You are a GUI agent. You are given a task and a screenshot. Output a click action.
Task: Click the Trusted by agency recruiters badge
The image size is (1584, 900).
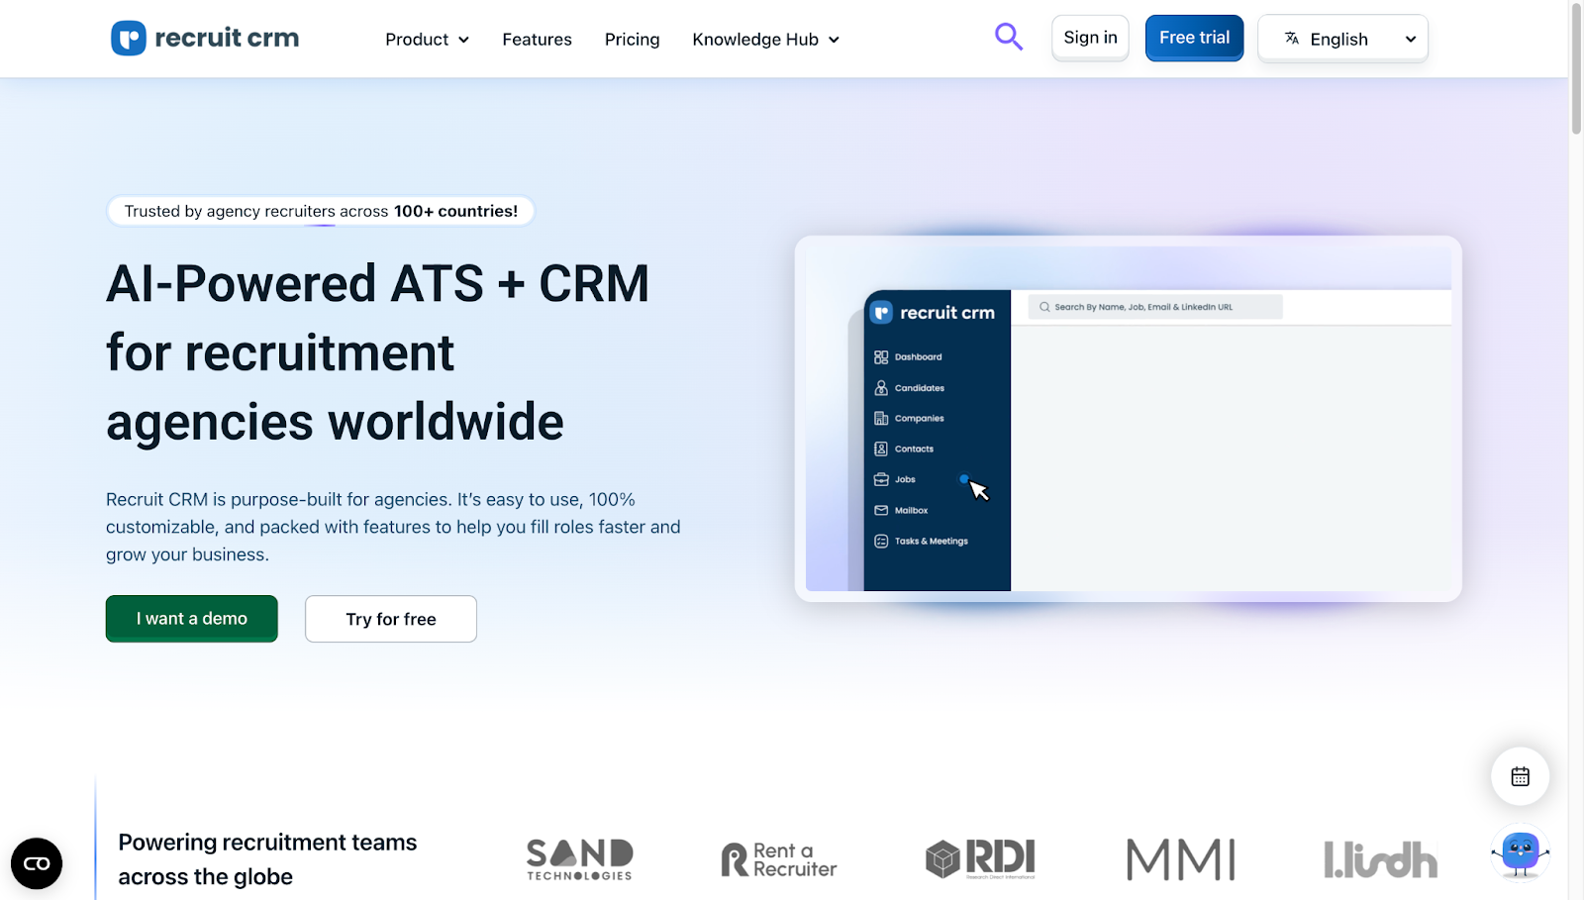(x=321, y=211)
